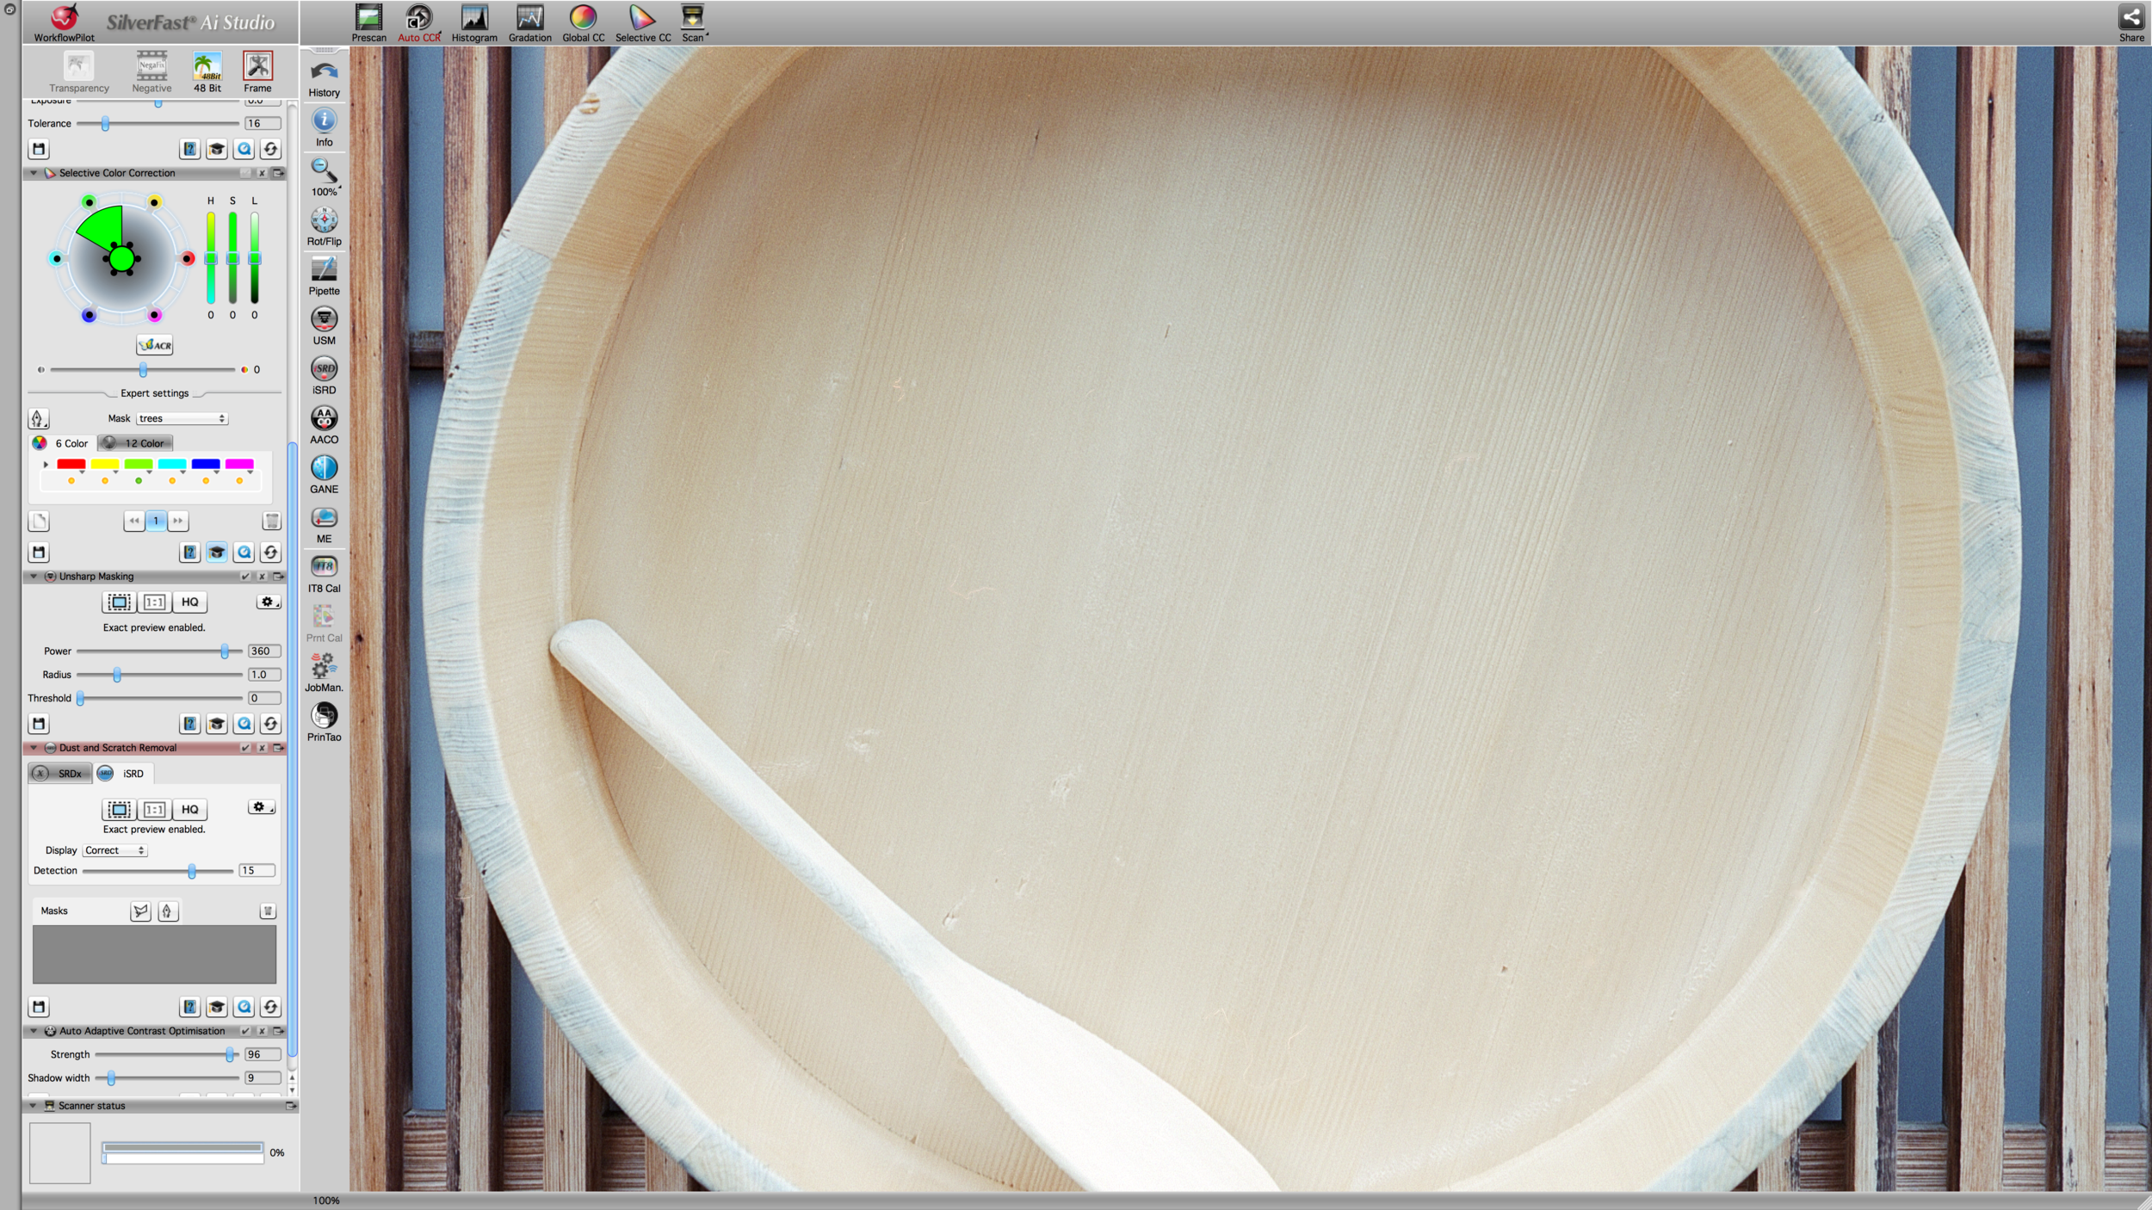
Task: Click the Scan button in toolbar
Action: pos(693,22)
